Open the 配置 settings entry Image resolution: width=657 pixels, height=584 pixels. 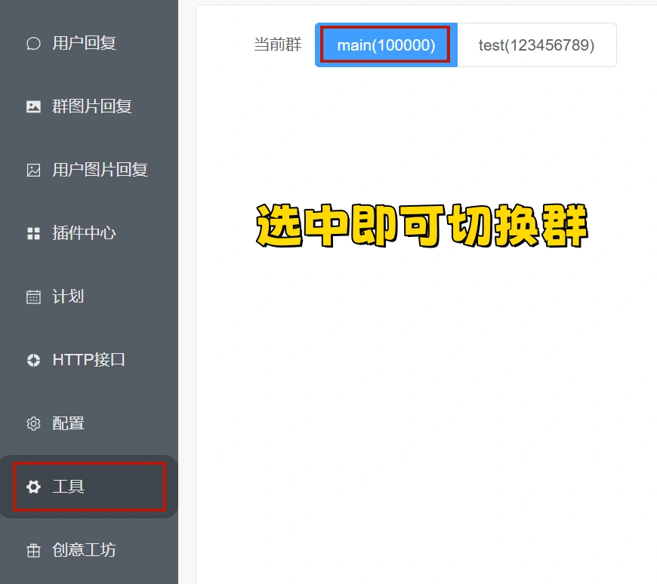[x=89, y=423]
